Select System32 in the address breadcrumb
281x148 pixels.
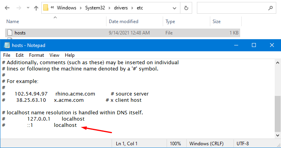[95, 8]
